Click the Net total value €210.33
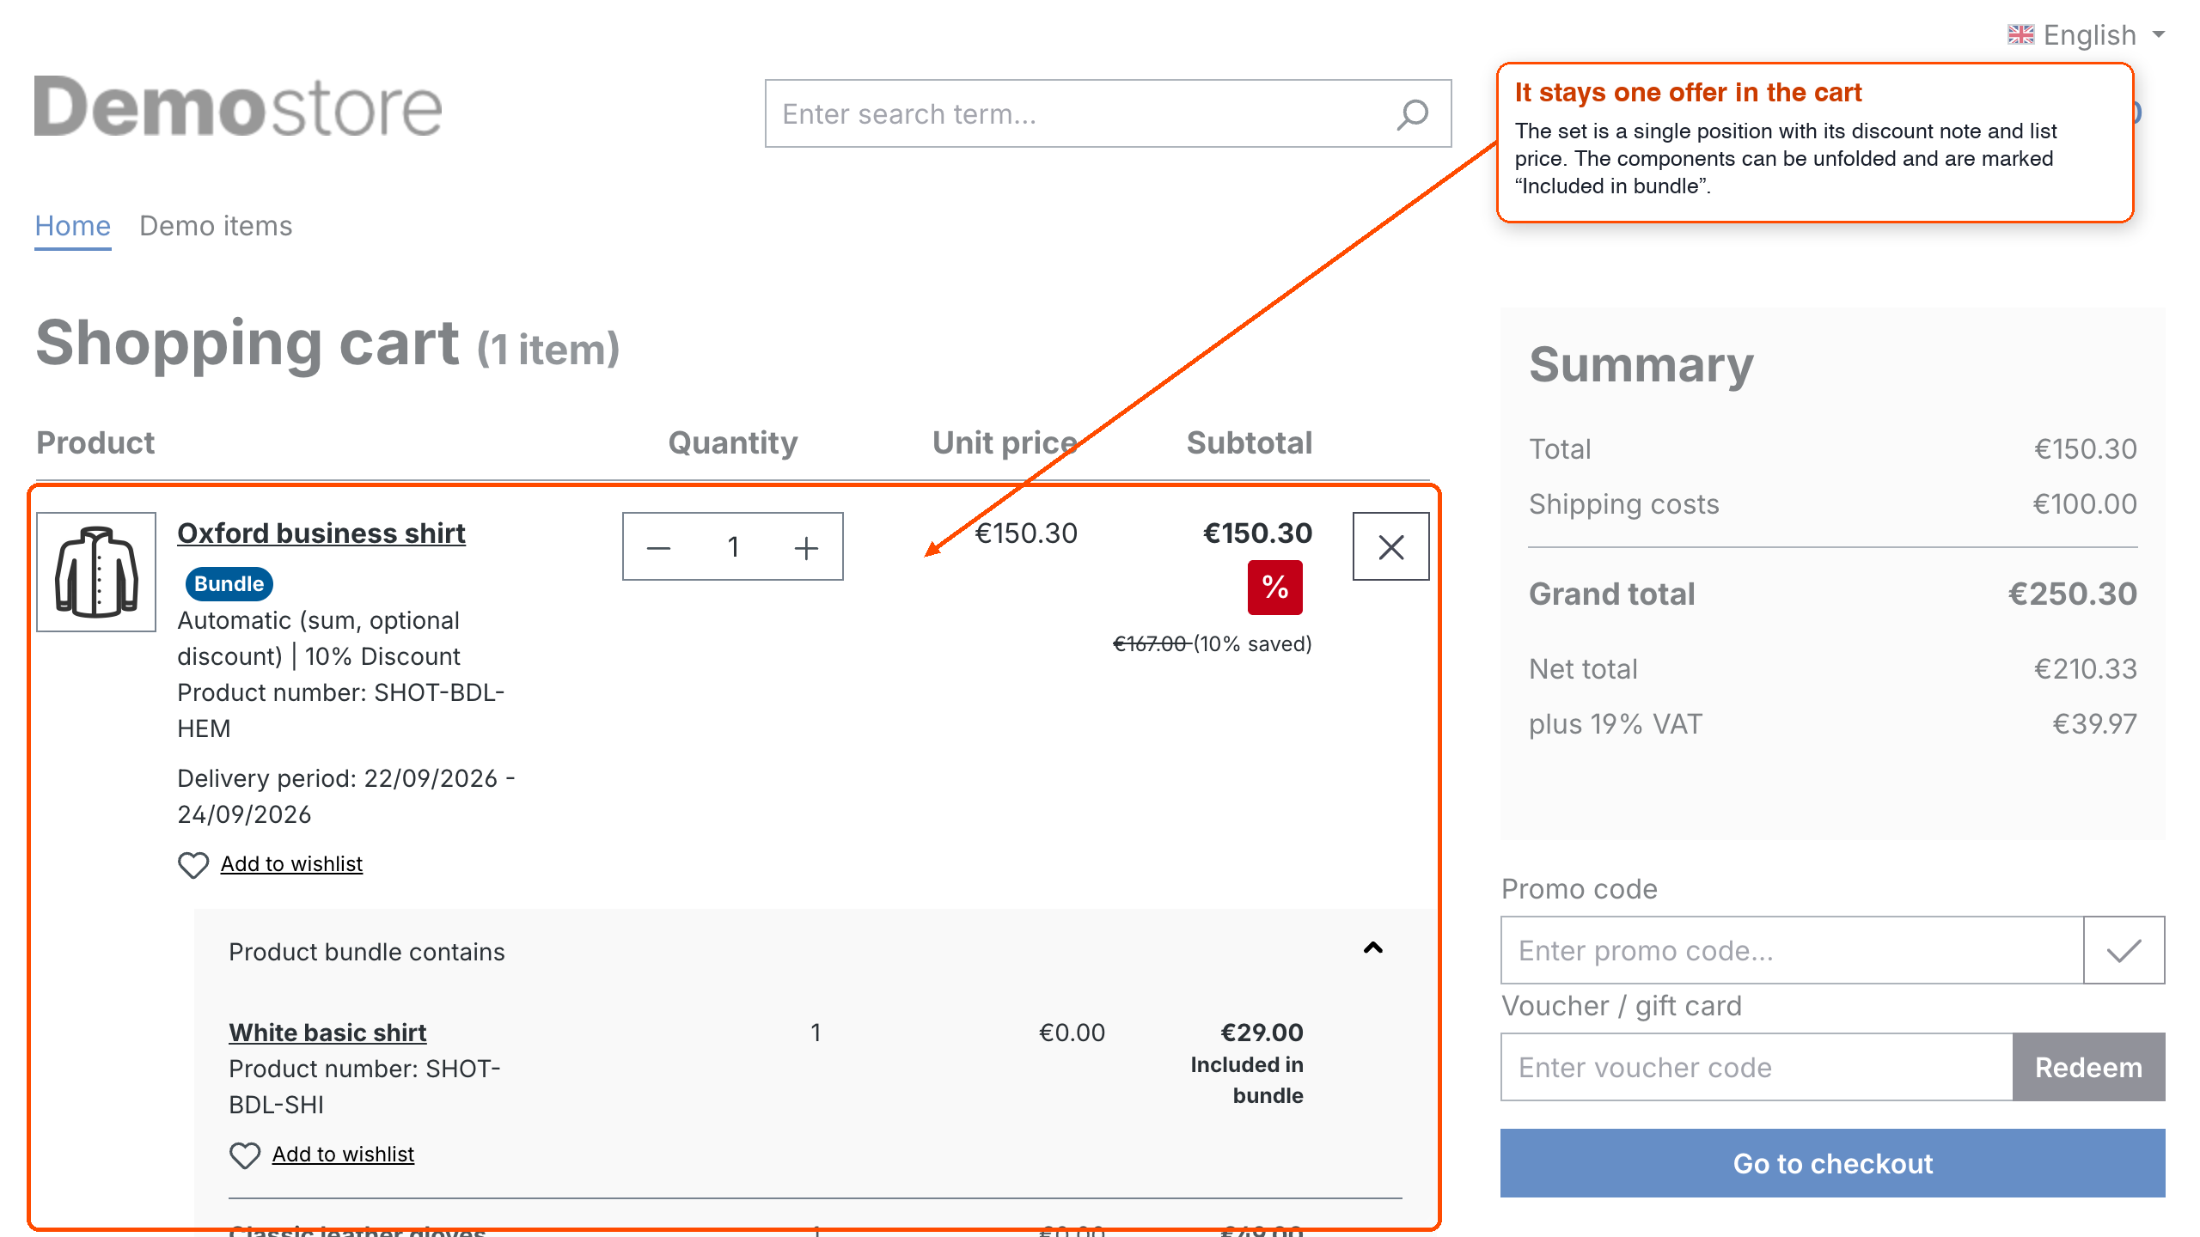Screen dimensions: 2200x1237 2085,669
